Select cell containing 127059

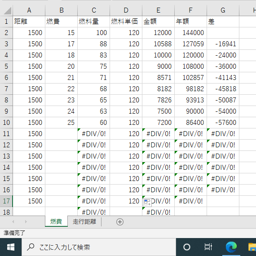point(190,44)
